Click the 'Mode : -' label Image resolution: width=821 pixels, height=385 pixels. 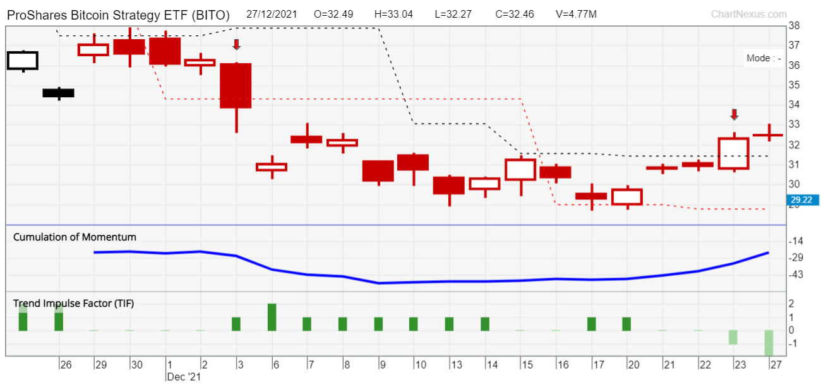pyautogui.click(x=764, y=58)
